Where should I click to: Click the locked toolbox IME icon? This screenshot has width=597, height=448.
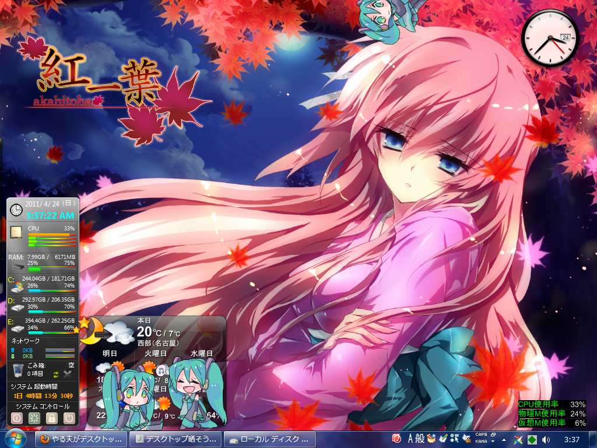coord(466,439)
